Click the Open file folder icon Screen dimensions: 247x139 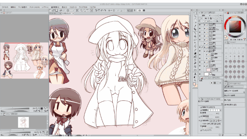pyautogui.click(x=53, y=10)
